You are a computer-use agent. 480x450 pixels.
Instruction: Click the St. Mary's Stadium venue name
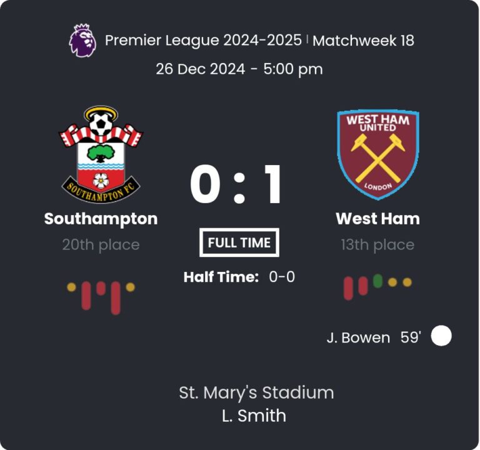(256, 392)
